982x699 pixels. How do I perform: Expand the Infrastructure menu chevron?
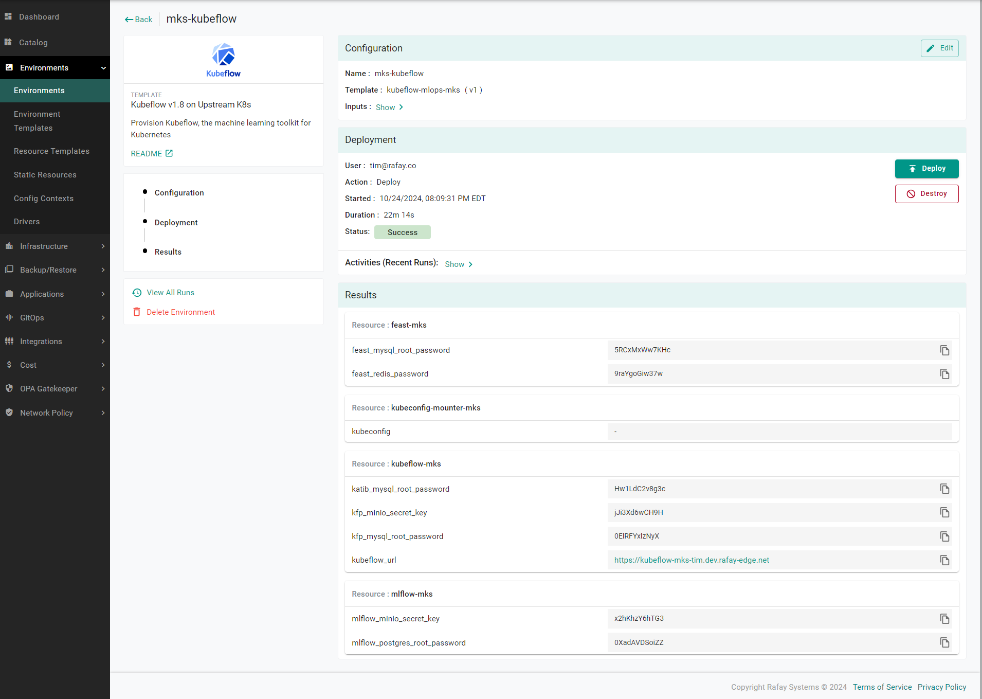[x=103, y=246]
